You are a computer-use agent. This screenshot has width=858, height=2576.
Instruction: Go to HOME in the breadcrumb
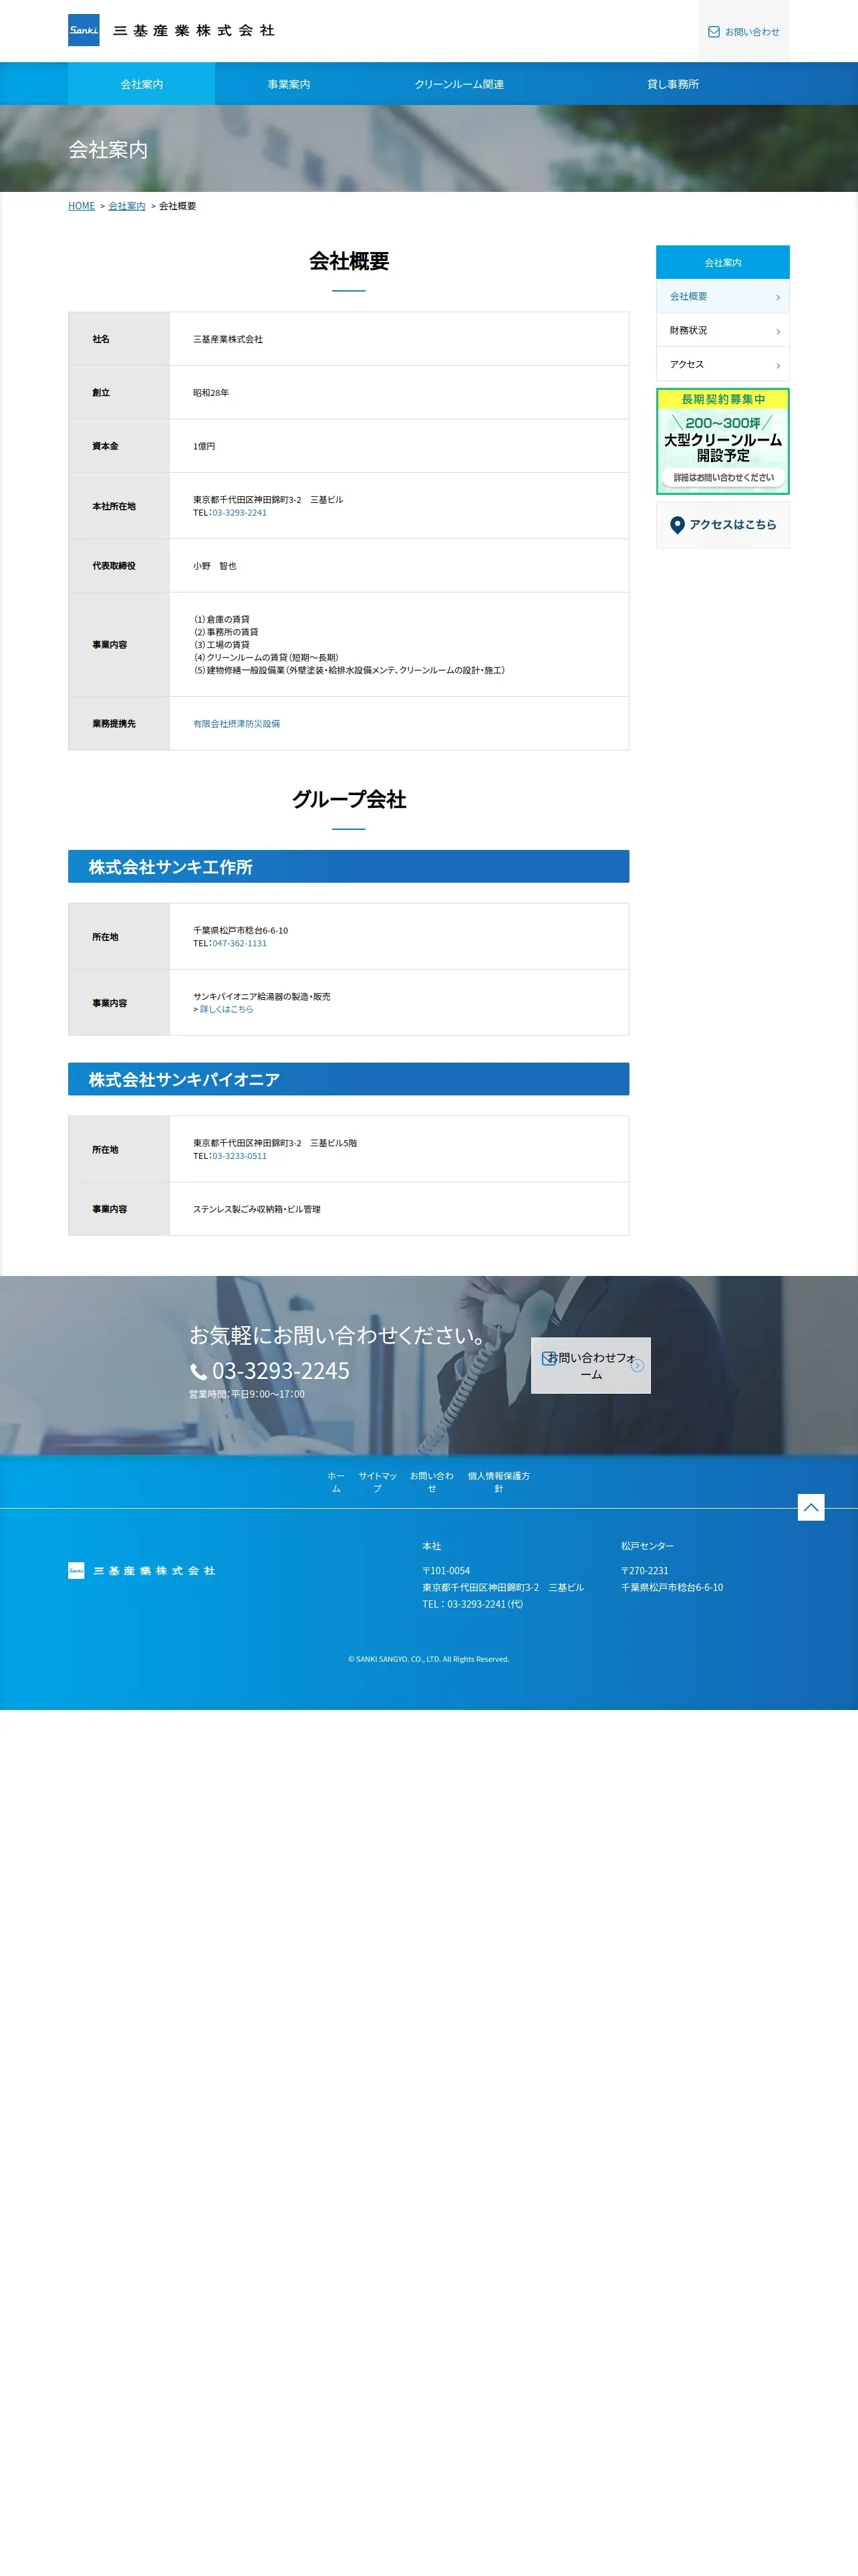(x=81, y=206)
